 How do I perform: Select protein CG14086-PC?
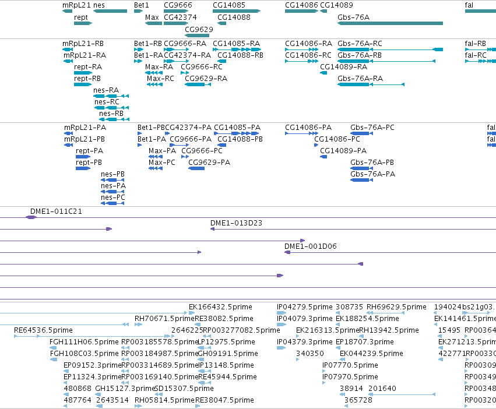(x=337, y=139)
